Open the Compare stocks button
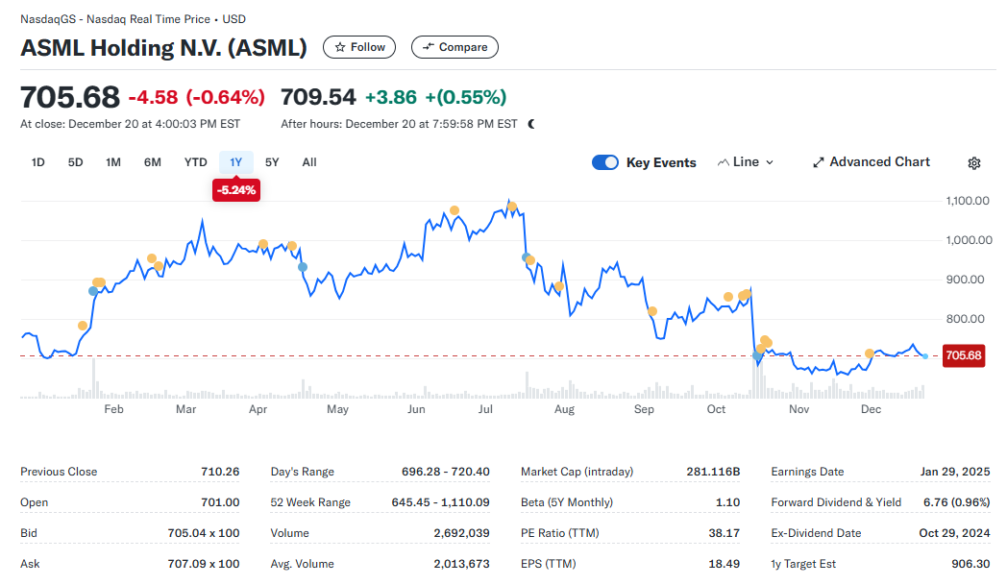This screenshot has width=1007, height=585. (454, 47)
